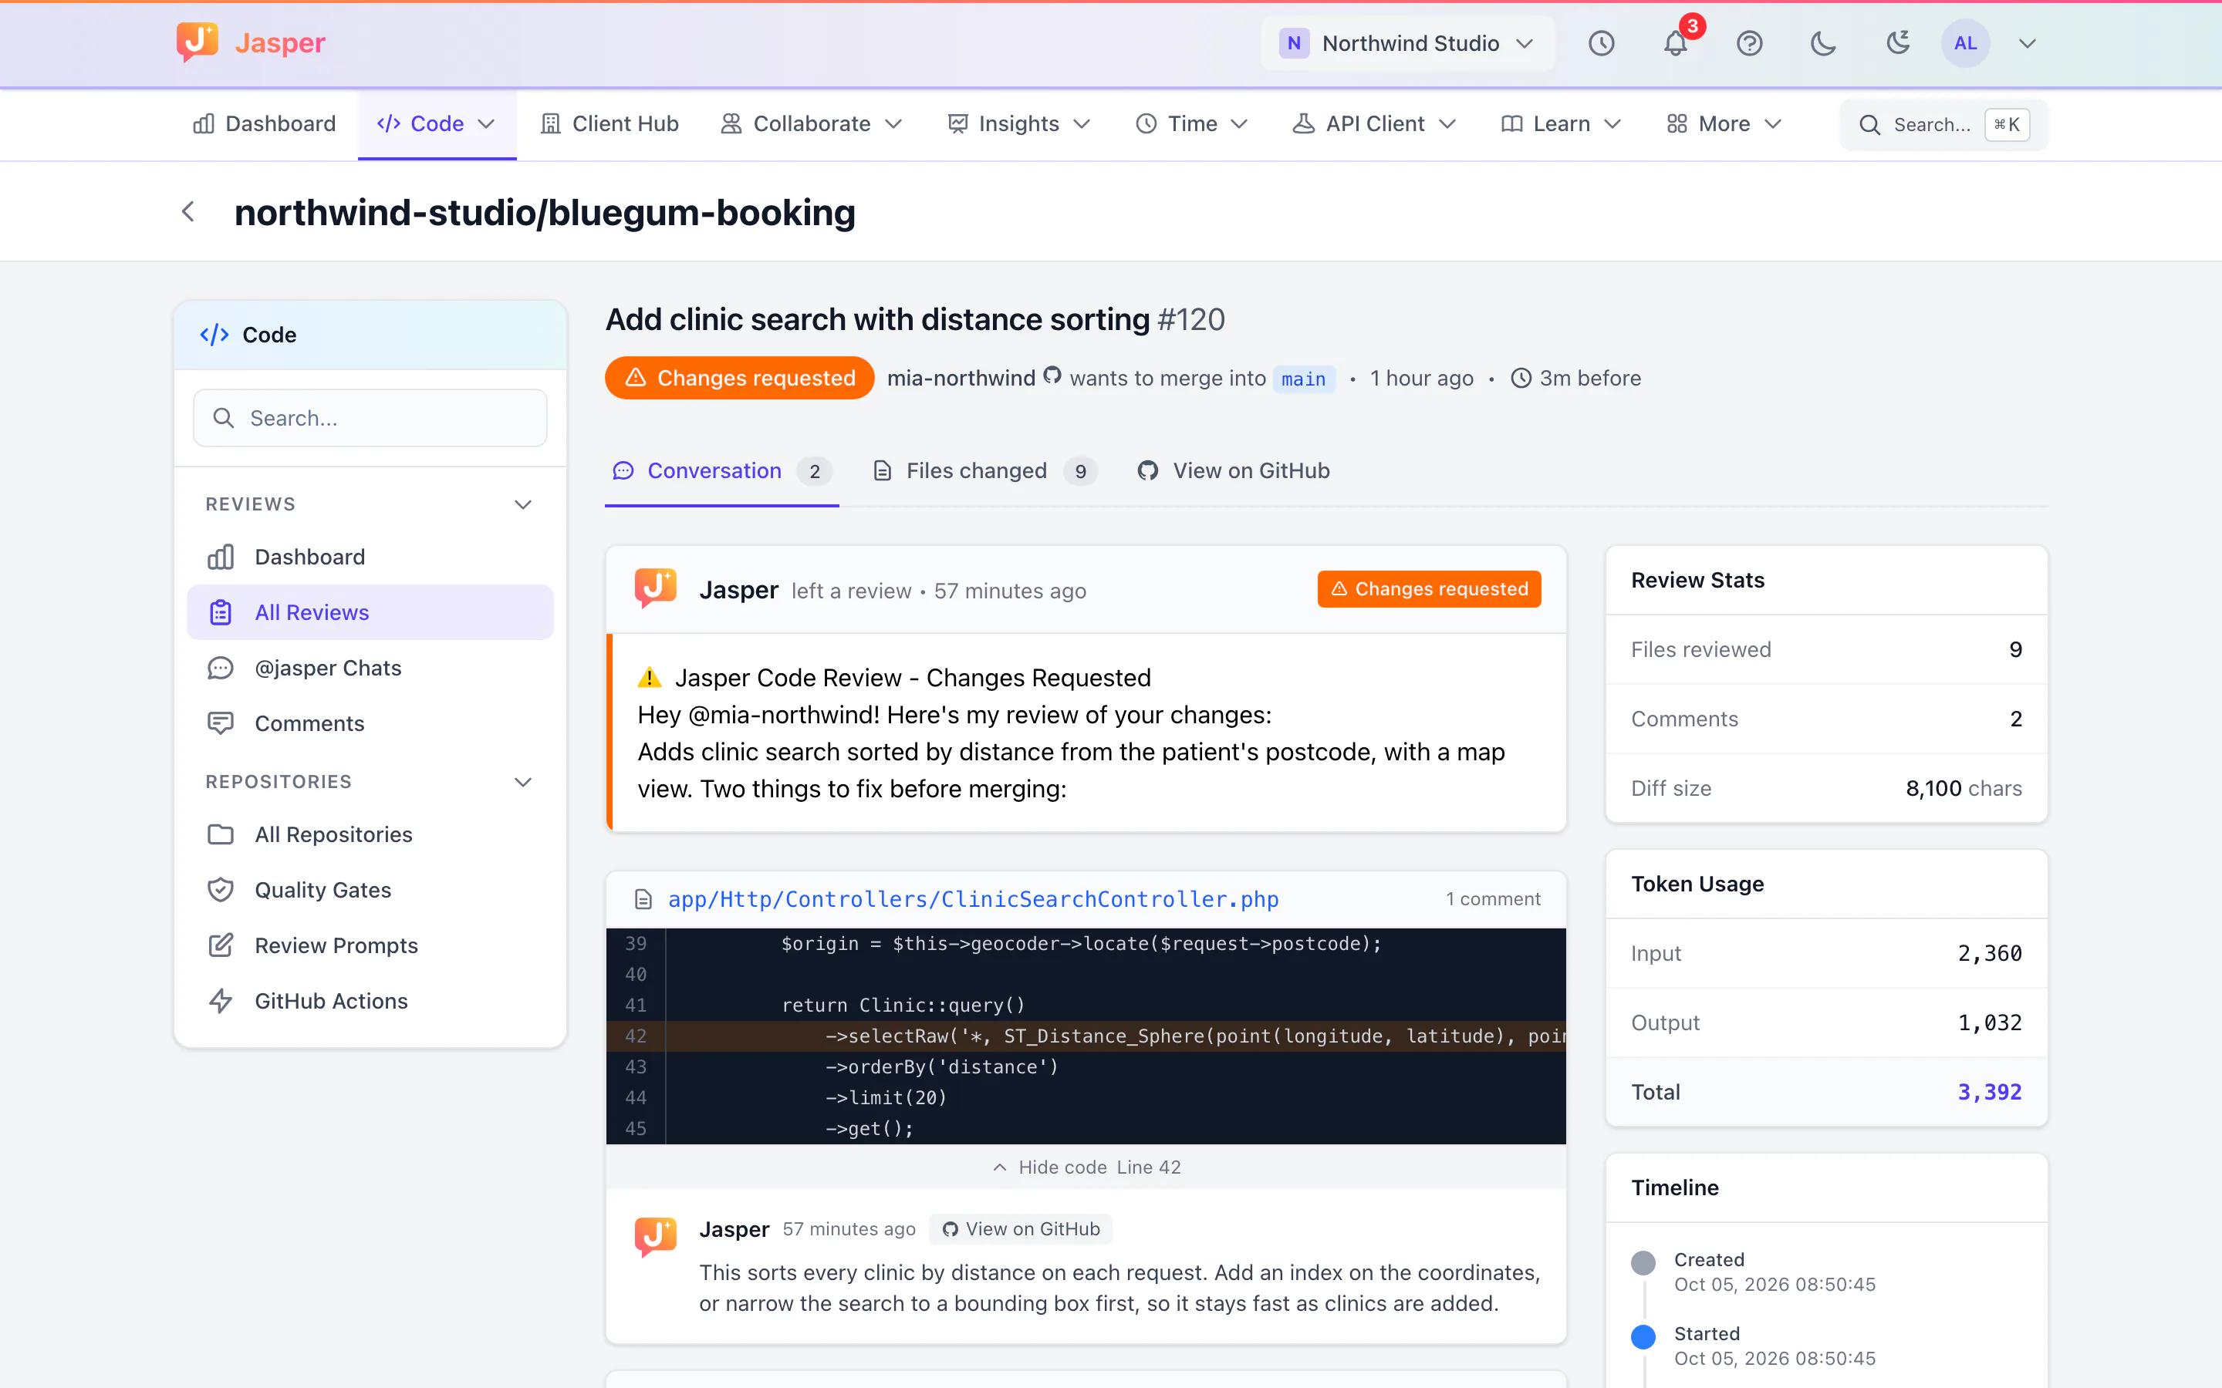Toggle the sleep-mode moon with z icon
Screen dimensions: 2222x1388
tap(1897, 43)
